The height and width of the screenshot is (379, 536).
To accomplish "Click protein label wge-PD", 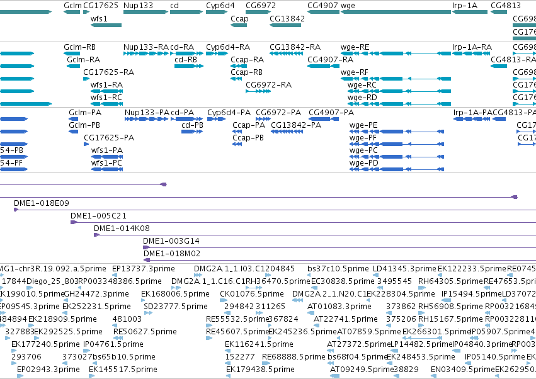I will (364, 163).
